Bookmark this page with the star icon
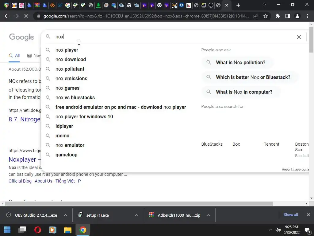 (266, 16)
